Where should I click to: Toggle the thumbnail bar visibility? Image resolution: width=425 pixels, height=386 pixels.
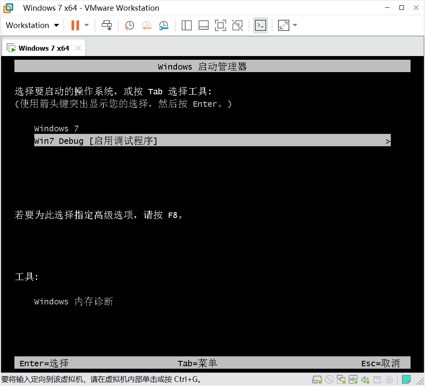click(203, 25)
